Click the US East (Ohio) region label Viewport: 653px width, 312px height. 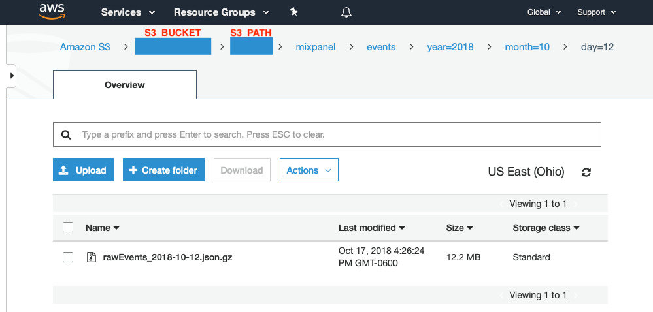(x=526, y=172)
